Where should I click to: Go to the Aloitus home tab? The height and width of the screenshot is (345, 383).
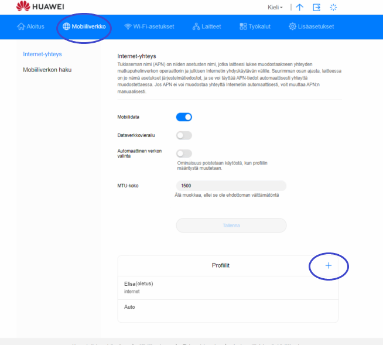coord(30,26)
